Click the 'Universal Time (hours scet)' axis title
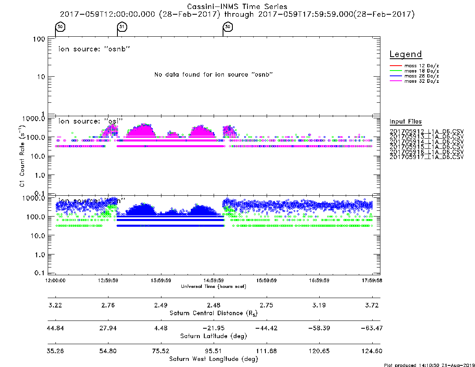475x367 pixels. 214,286
